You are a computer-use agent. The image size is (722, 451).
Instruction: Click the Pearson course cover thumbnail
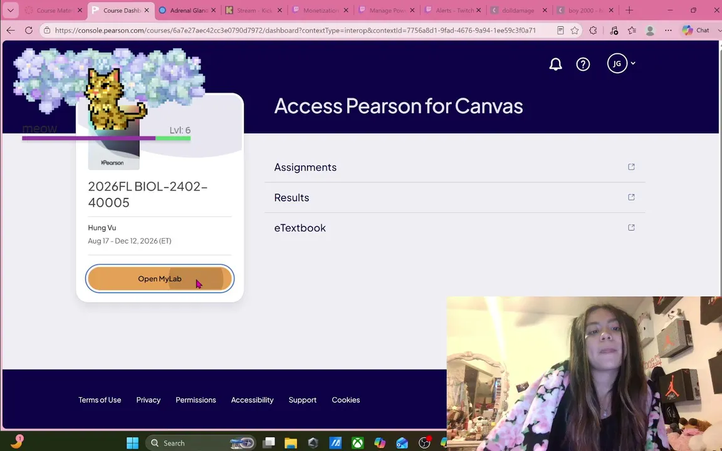point(113,147)
